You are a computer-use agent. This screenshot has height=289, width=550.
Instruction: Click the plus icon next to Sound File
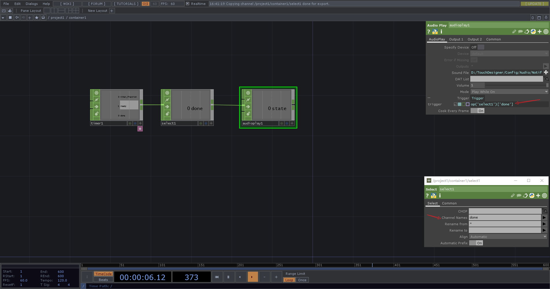[546, 72]
